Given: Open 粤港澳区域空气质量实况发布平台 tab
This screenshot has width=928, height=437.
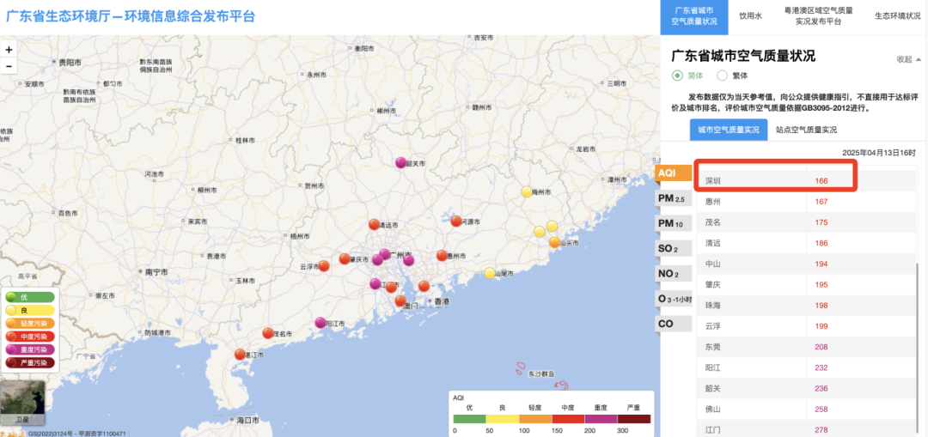Looking at the screenshot, I should coord(819,16).
